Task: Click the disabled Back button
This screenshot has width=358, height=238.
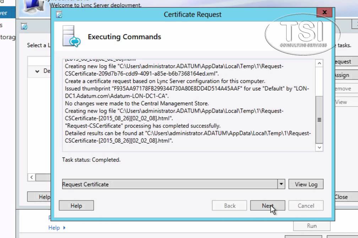Action: (229, 206)
